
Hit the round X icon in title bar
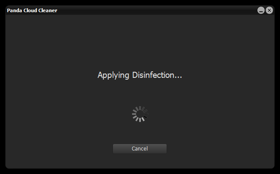[269, 10]
